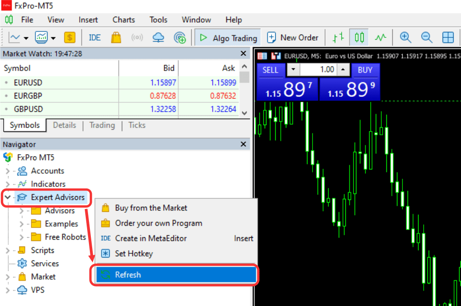
Task: Enable bar chart display mode
Action: click(339, 37)
